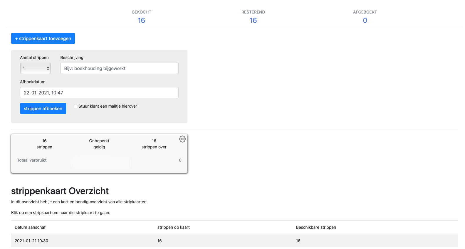The height and width of the screenshot is (249, 465).
Task: Click 'Onbeperkt geldig' on the strip card
Action: tap(99, 144)
